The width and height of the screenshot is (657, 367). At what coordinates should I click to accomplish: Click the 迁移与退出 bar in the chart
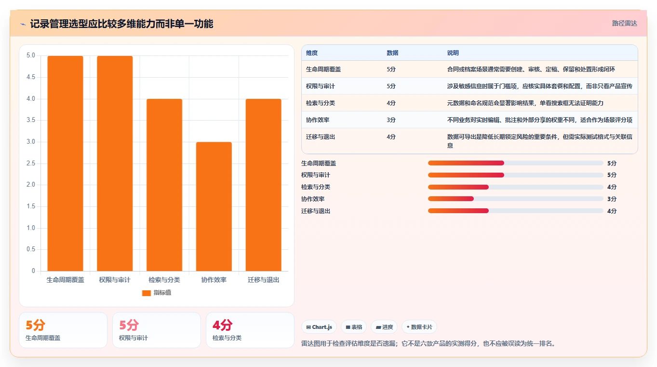pyautogui.click(x=264, y=185)
